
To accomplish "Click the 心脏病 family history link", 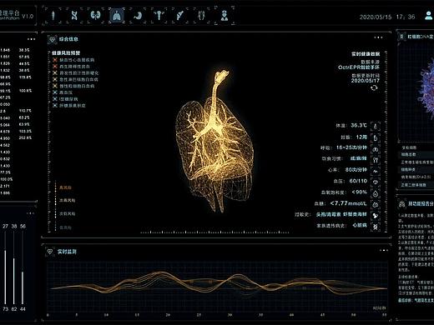I will (360, 225).
